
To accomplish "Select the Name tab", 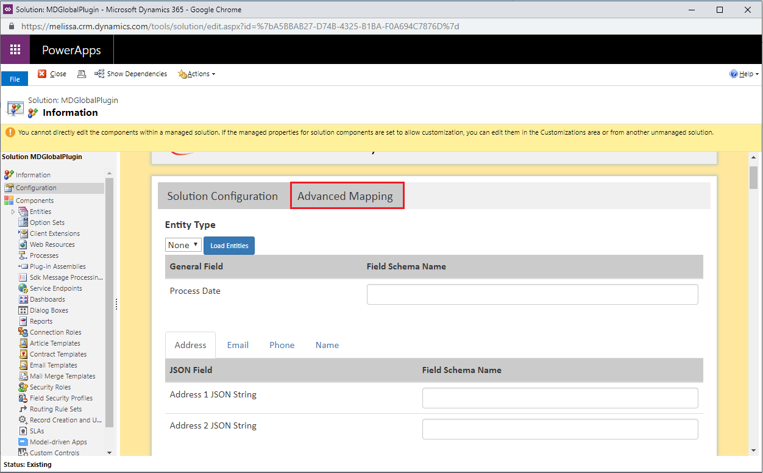I will [x=327, y=345].
